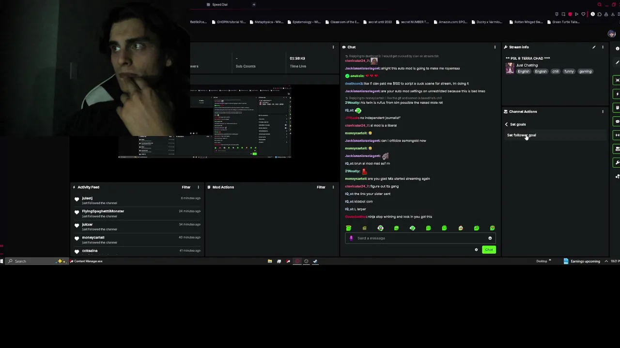Viewport: 620px width, 348px height.
Task: Click the Sub Counts stat
Action: [x=246, y=62]
